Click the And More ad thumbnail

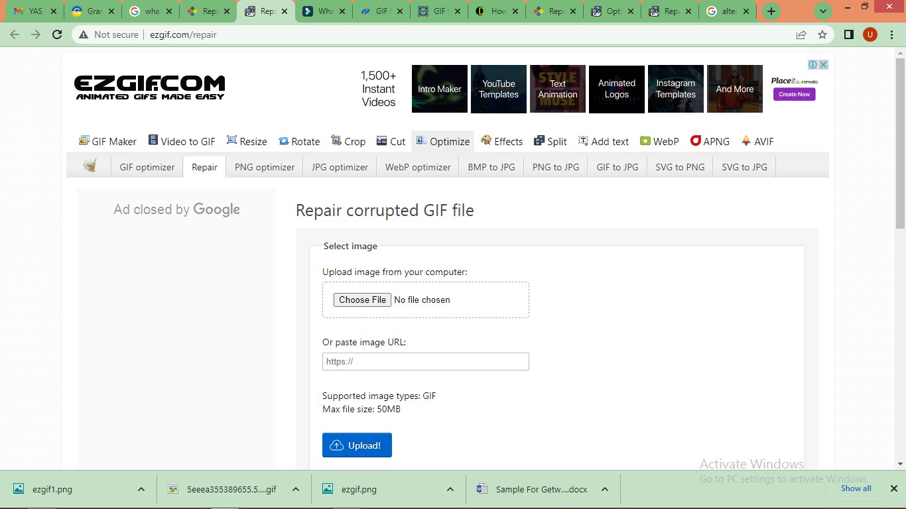click(x=735, y=89)
